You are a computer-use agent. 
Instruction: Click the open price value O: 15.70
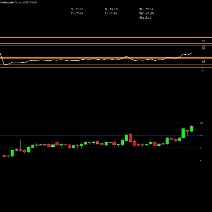coord(77,9)
